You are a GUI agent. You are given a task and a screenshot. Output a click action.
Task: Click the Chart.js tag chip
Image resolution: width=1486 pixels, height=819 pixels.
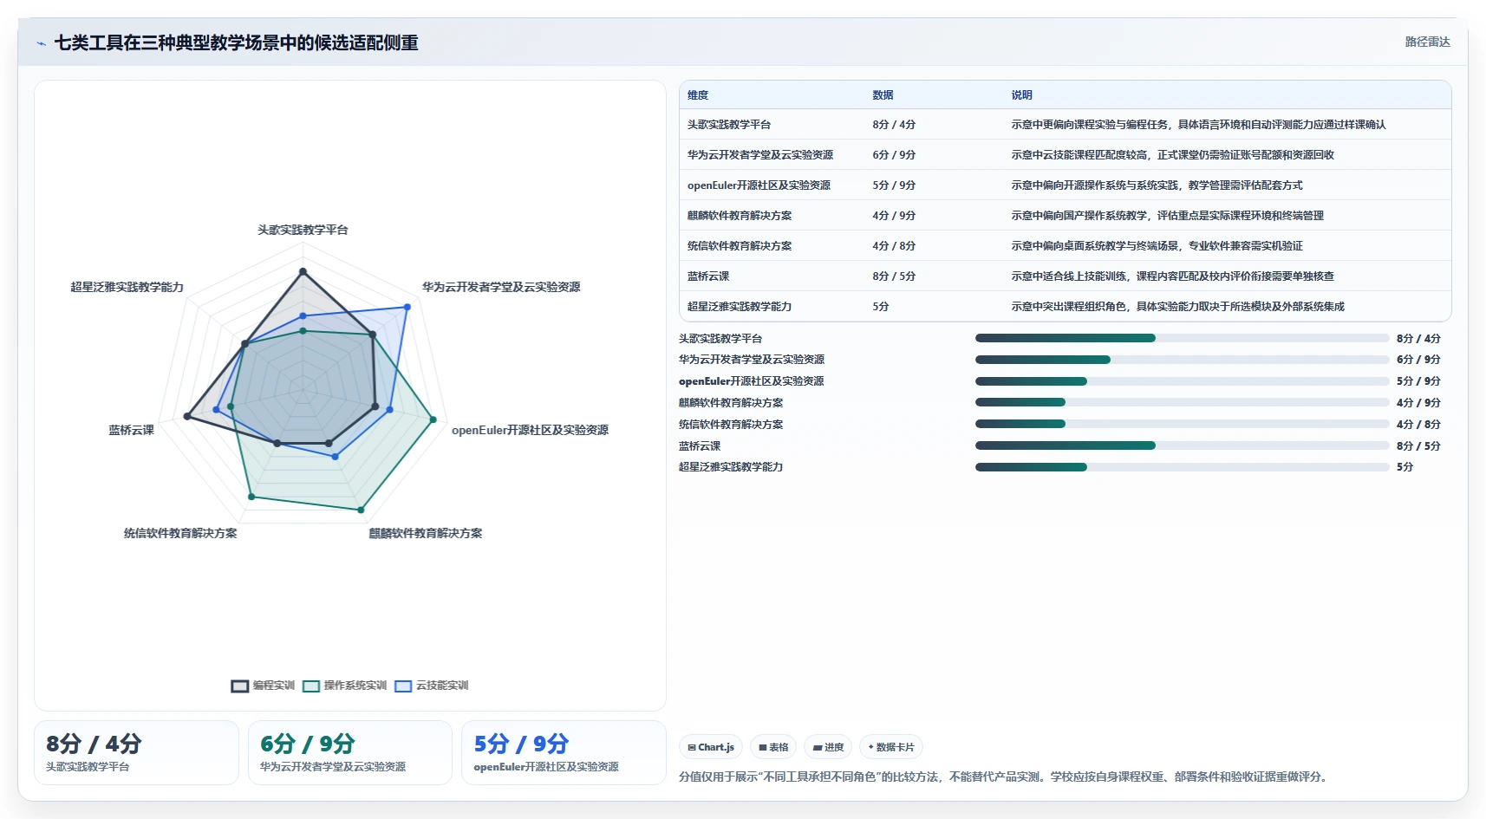click(711, 747)
